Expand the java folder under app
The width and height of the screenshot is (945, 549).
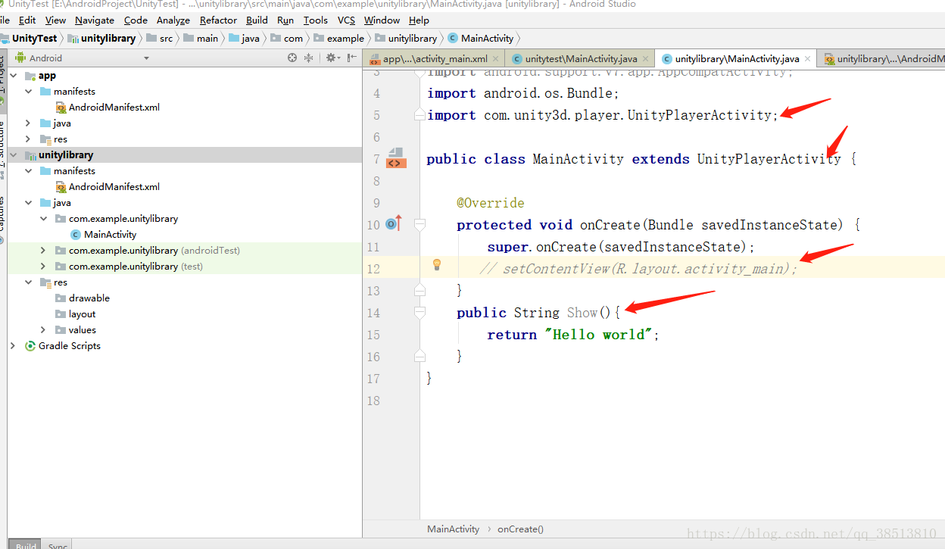point(28,123)
